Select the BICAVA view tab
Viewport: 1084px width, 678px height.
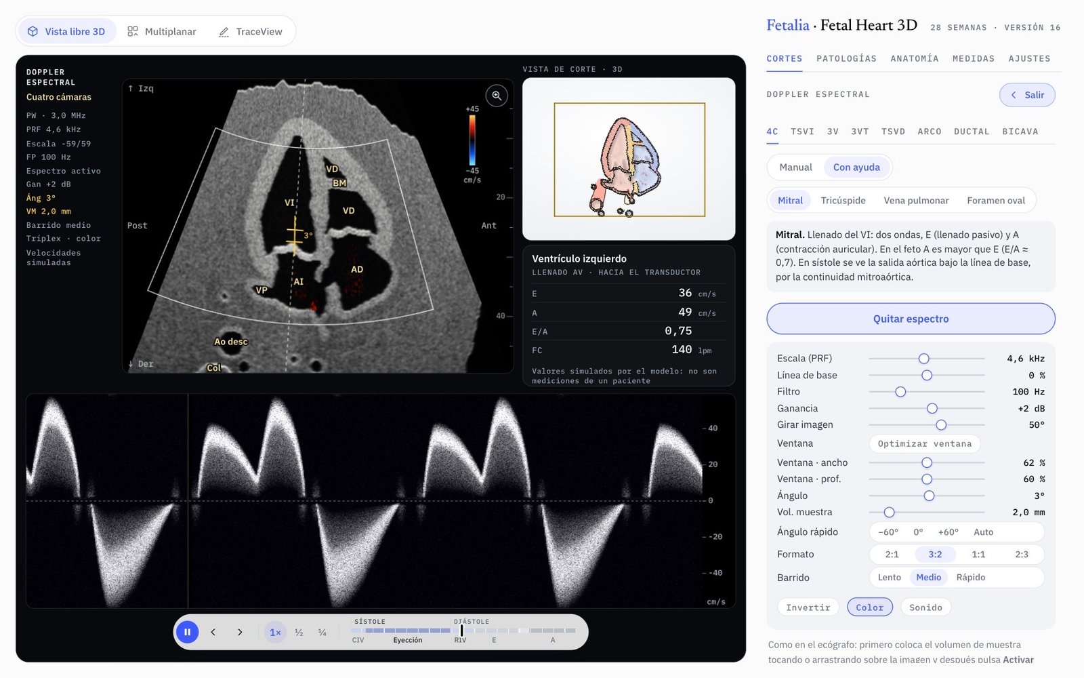(1020, 132)
